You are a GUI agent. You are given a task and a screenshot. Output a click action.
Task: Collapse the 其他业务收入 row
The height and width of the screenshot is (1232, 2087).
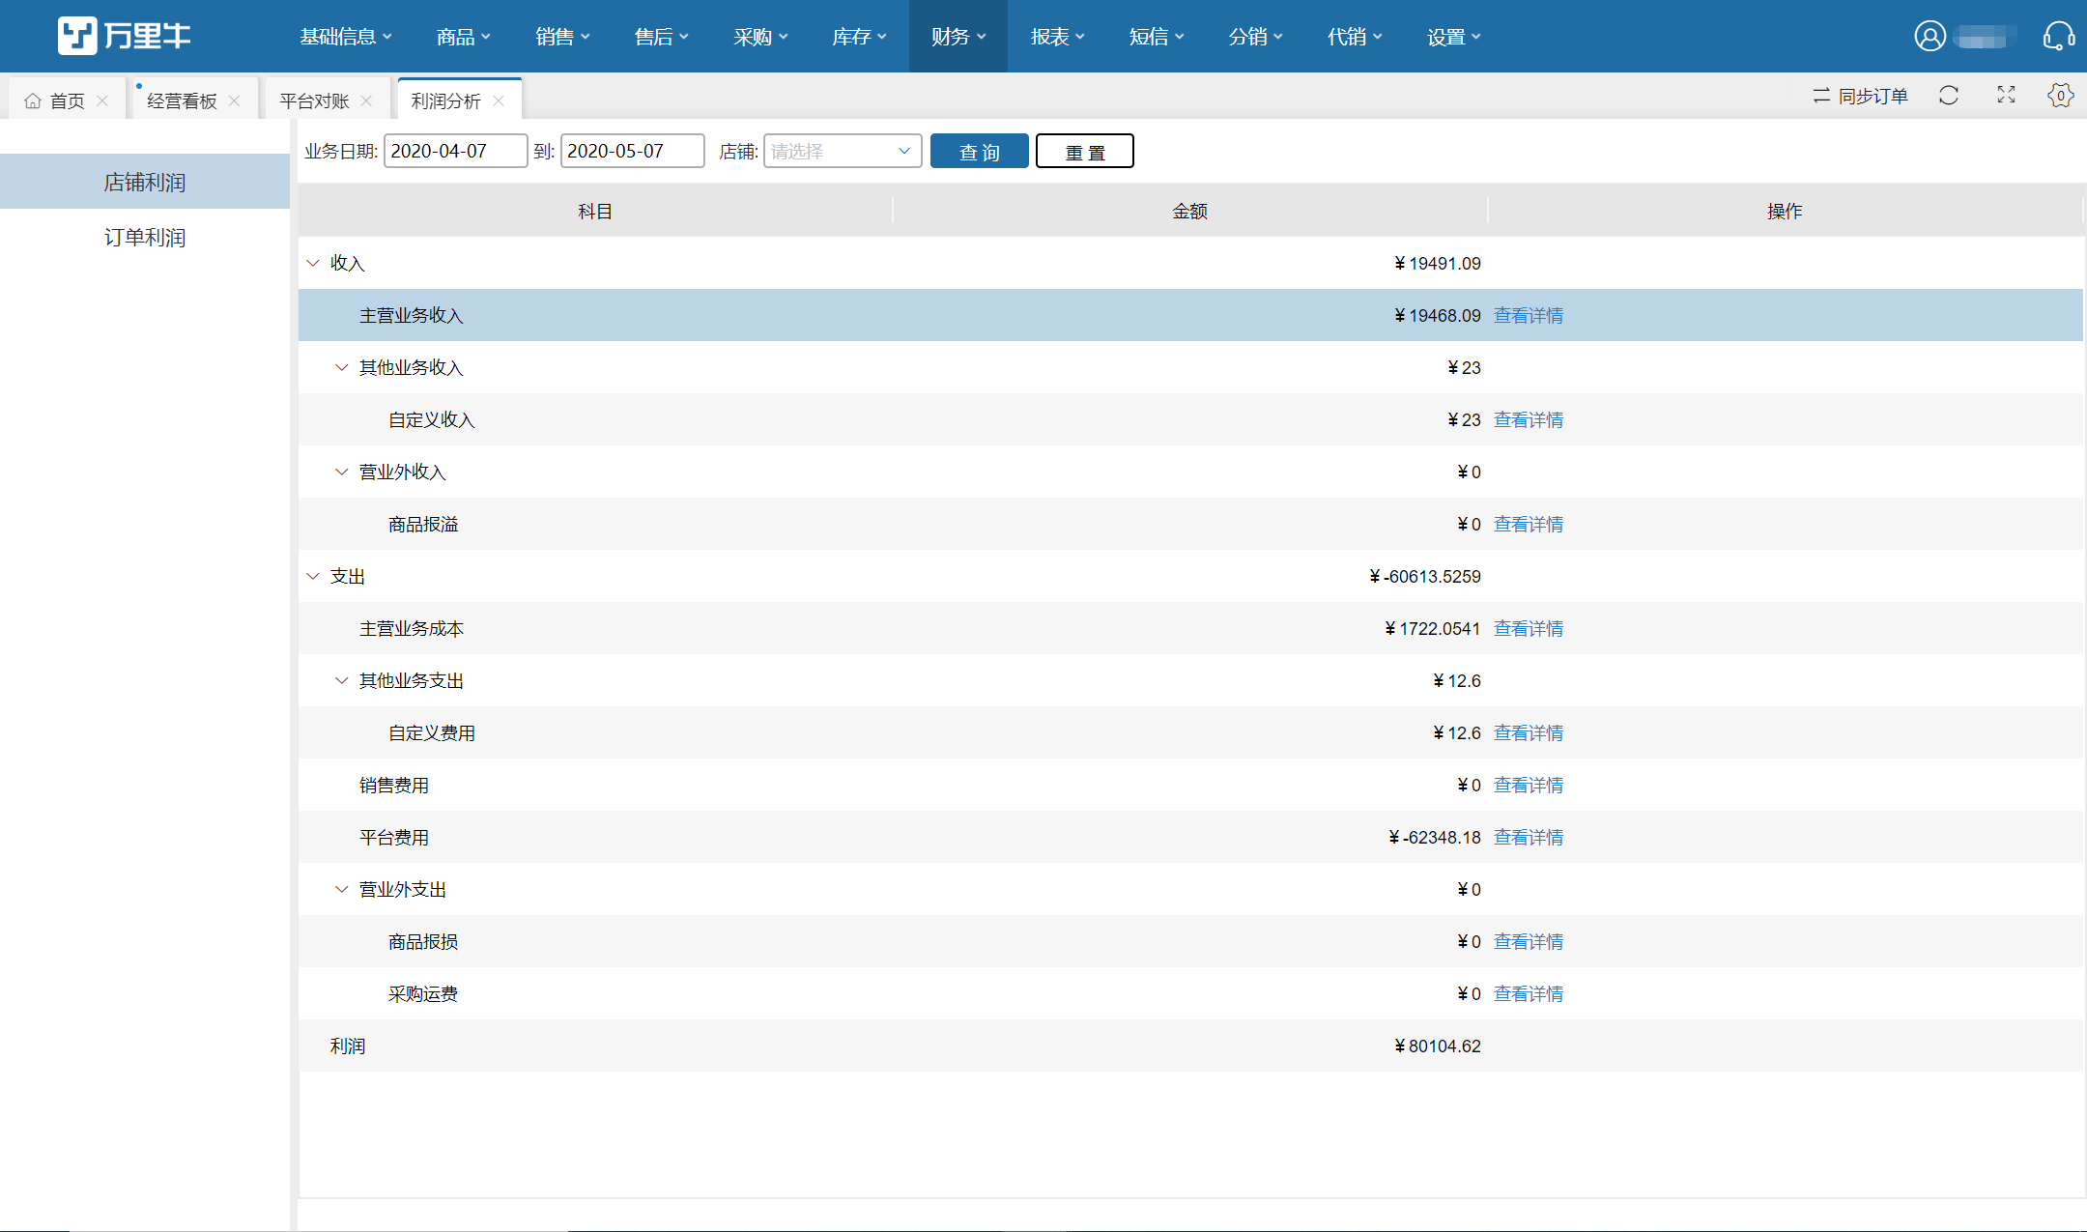341,367
